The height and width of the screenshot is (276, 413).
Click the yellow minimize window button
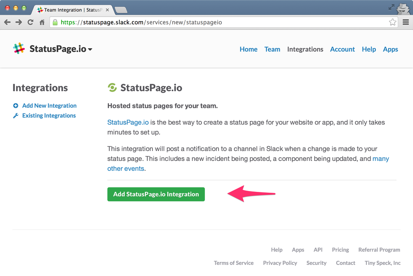pyautogui.click(x=16, y=8)
